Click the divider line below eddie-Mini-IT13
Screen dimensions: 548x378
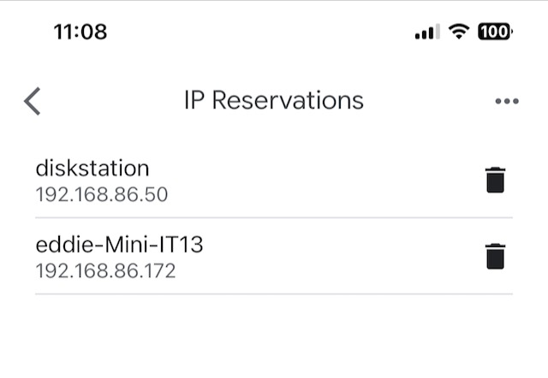click(x=273, y=294)
